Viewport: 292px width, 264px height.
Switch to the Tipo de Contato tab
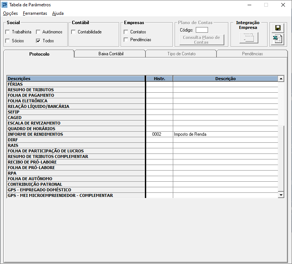click(181, 54)
